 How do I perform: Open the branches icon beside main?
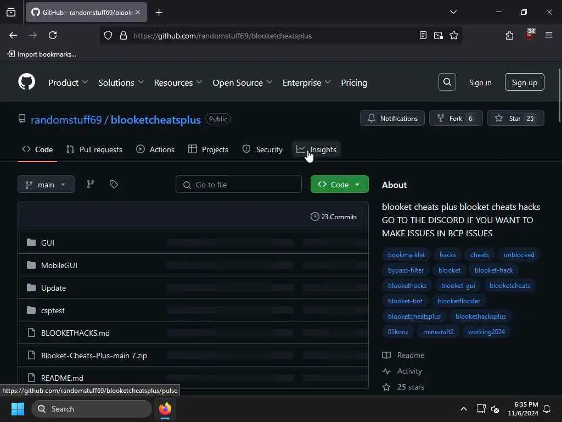click(x=91, y=184)
